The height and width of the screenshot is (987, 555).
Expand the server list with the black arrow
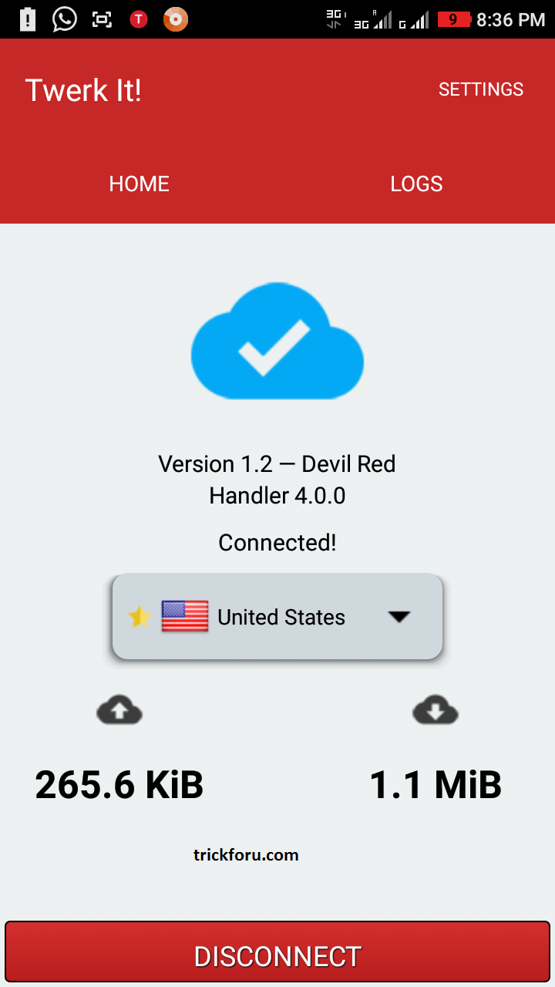tap(399, 617)
